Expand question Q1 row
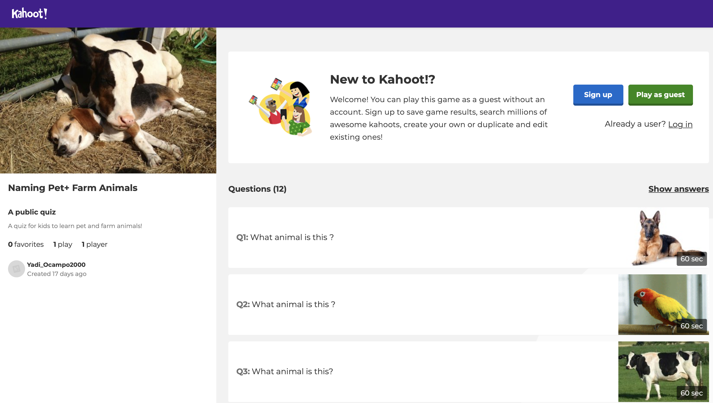 (x=415, y=238)
